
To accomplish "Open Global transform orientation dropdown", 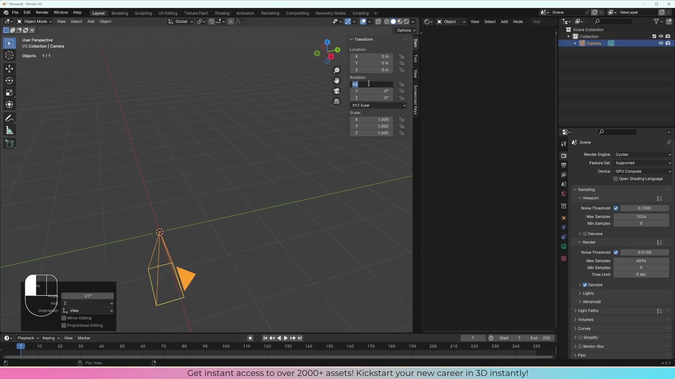I will (181, 21).
